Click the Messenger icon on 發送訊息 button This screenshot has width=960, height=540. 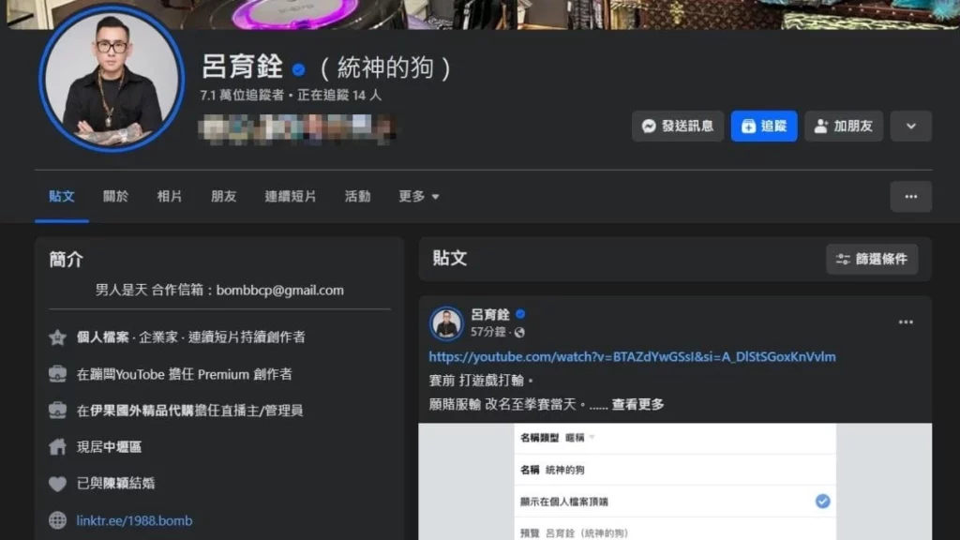(x=649, y=126)
